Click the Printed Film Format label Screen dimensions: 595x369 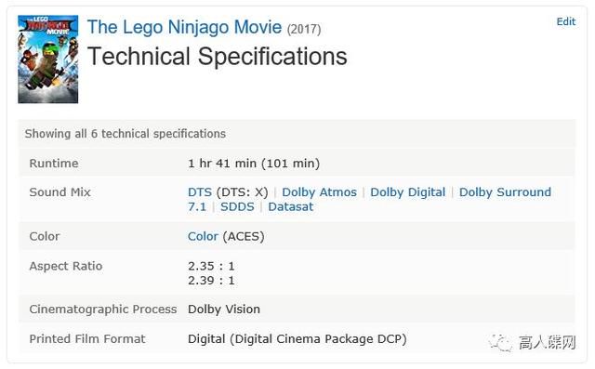coord(87,338)
